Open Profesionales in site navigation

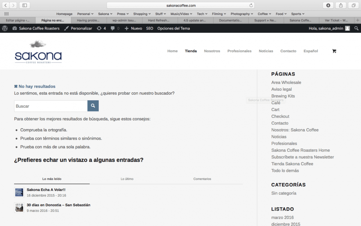click(x=240, y=51)
